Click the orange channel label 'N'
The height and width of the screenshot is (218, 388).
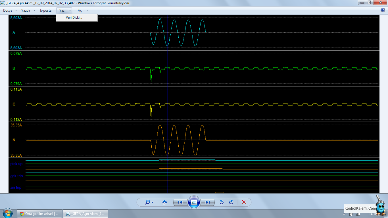point(14,140)
